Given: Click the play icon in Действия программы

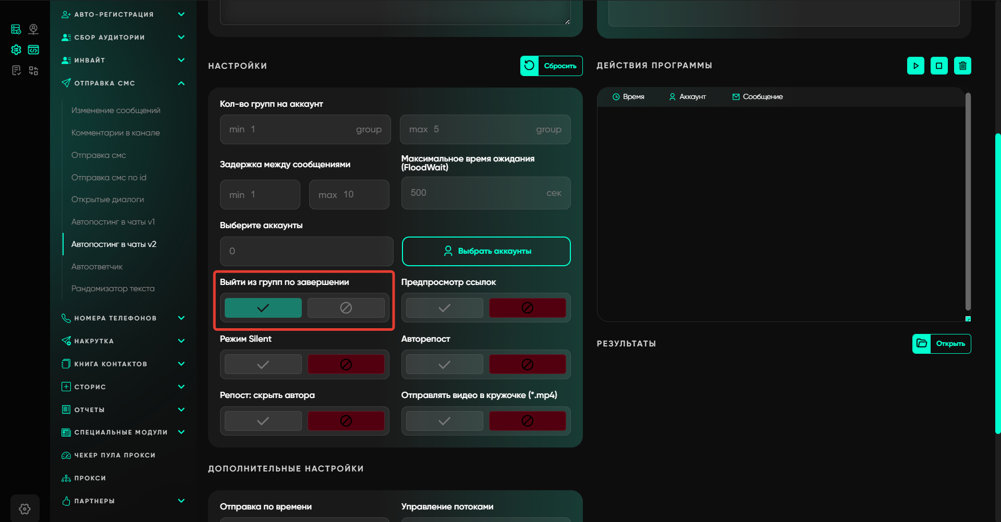Looking at the screenshot, I should coord(915,66).
